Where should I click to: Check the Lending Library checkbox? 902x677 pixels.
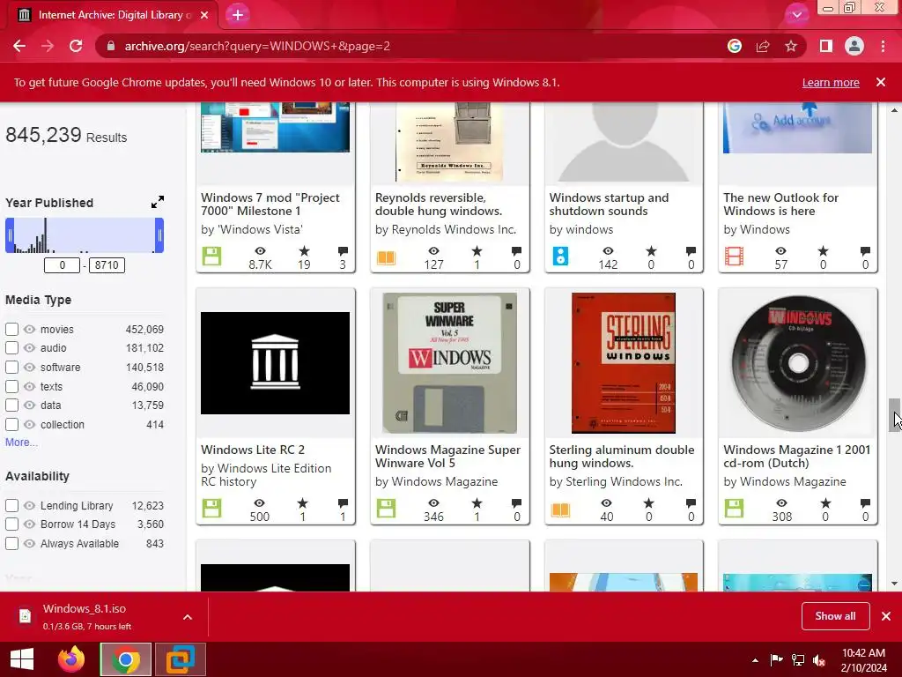click(11, 505)
